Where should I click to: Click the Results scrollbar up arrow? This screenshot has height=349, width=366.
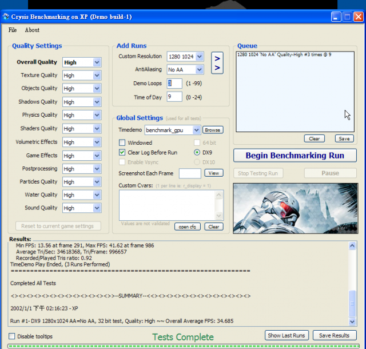tap(352, 246)
